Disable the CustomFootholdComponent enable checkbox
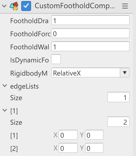136x156 pixels. [x=26, y=6]
